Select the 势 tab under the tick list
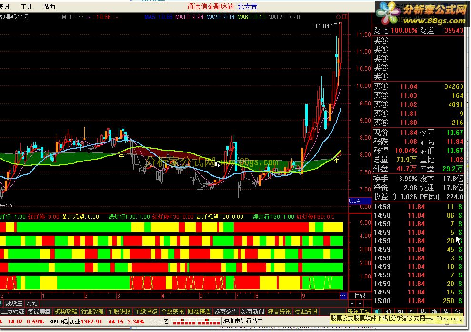The height and width of the screenshot is (332, 471). click(x=423, y=312)
